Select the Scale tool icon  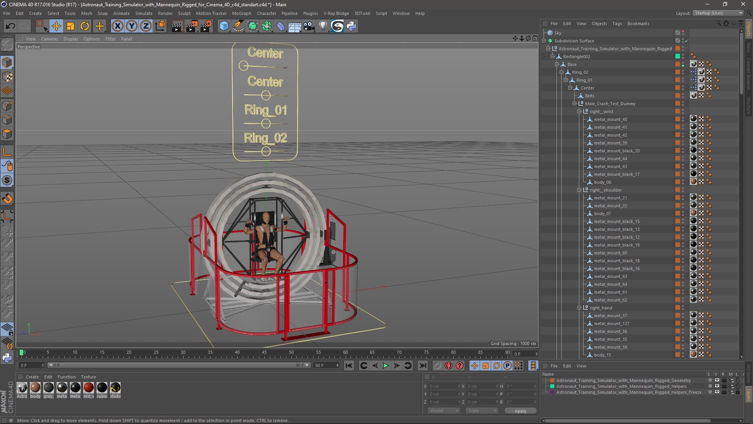click(x=71, y=26)
